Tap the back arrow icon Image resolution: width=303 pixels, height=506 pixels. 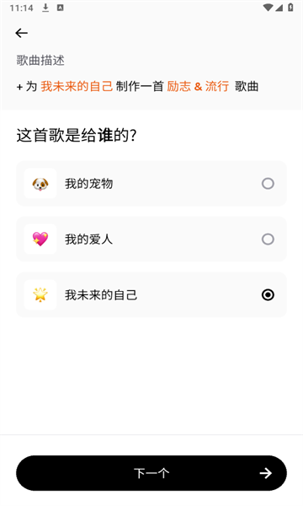(21, 33)
